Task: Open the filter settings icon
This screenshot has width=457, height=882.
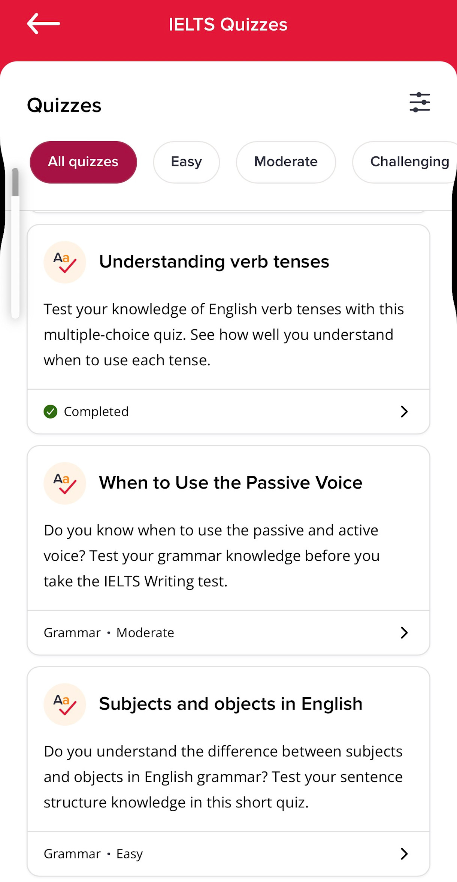Action: [x=419, y=103]
